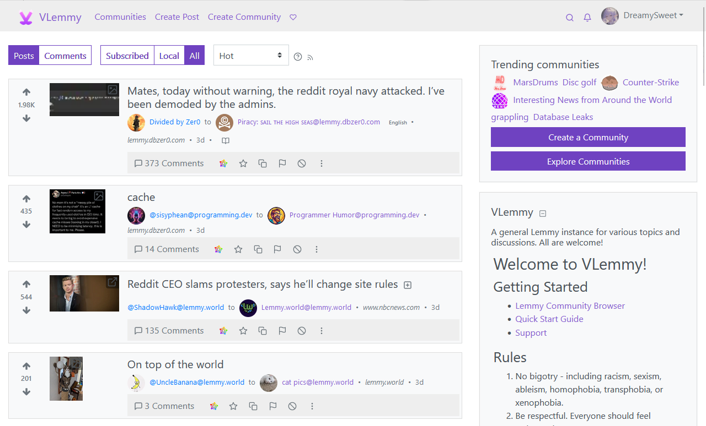Screen dimensions: 706x426
Task: Open the Communities nav item
Action: [x=120, y=17]
